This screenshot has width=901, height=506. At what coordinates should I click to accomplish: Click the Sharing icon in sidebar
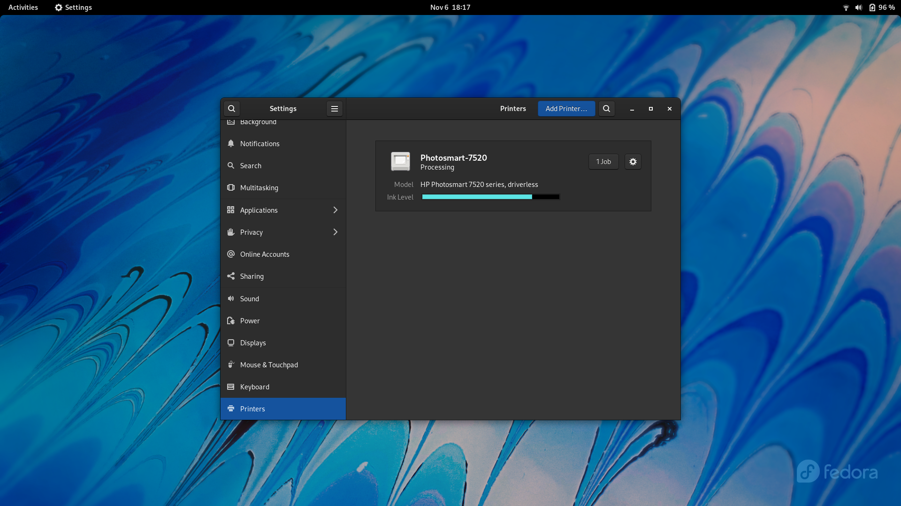231,276
